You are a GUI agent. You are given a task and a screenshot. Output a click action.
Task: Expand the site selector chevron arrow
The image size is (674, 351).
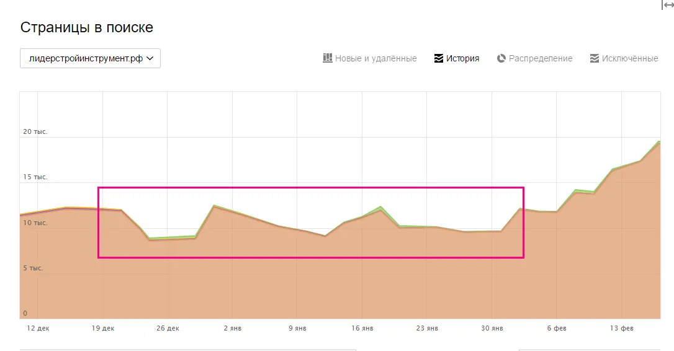(150, 58)
